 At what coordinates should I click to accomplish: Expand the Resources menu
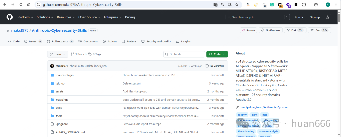66,17
